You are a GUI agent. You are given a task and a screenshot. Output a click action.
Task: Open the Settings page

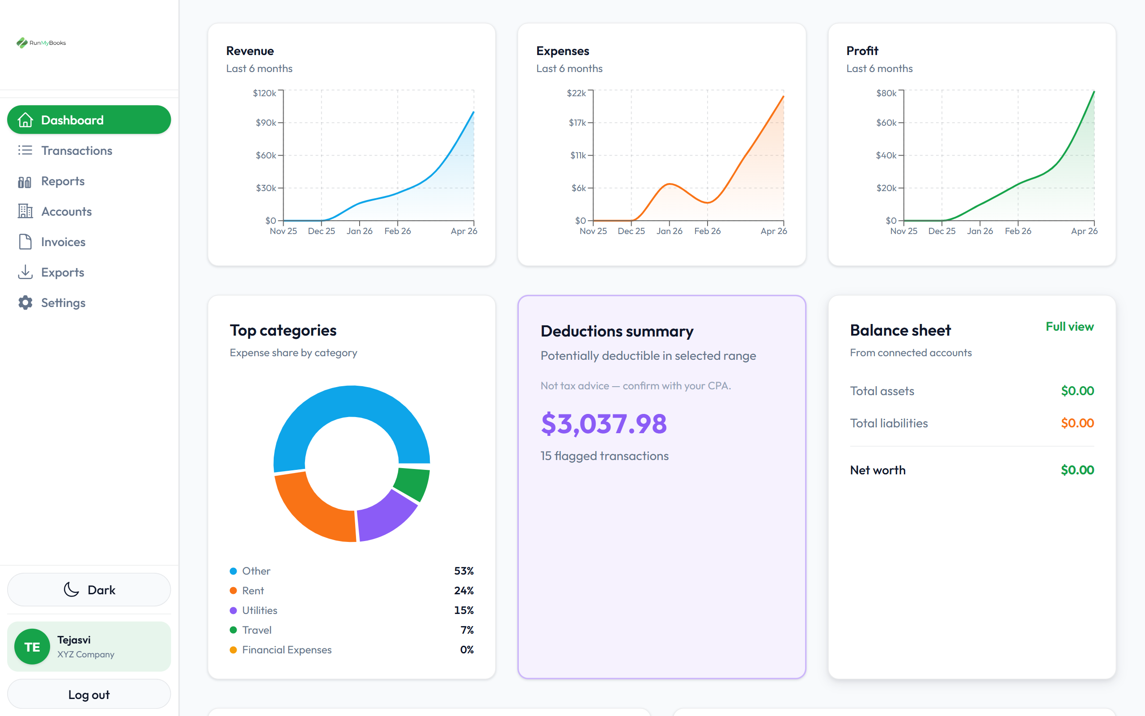(89, 303)
